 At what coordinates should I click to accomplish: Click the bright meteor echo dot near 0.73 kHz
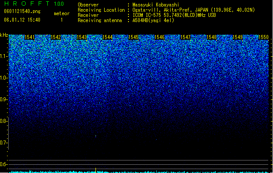pyautogui.click(x=96, y=136)
